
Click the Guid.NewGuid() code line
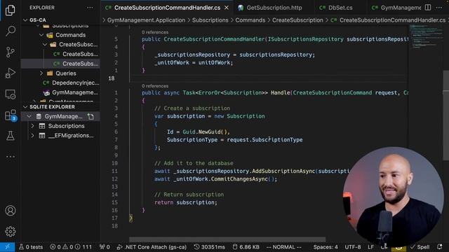click(198, 132)
